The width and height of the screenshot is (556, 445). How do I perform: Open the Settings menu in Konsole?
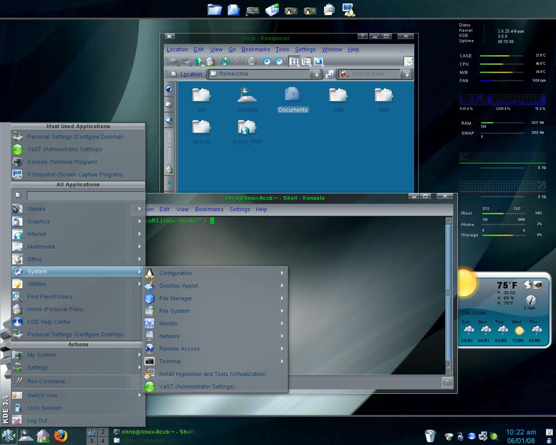pyautogui.click(x=239, y=209)
